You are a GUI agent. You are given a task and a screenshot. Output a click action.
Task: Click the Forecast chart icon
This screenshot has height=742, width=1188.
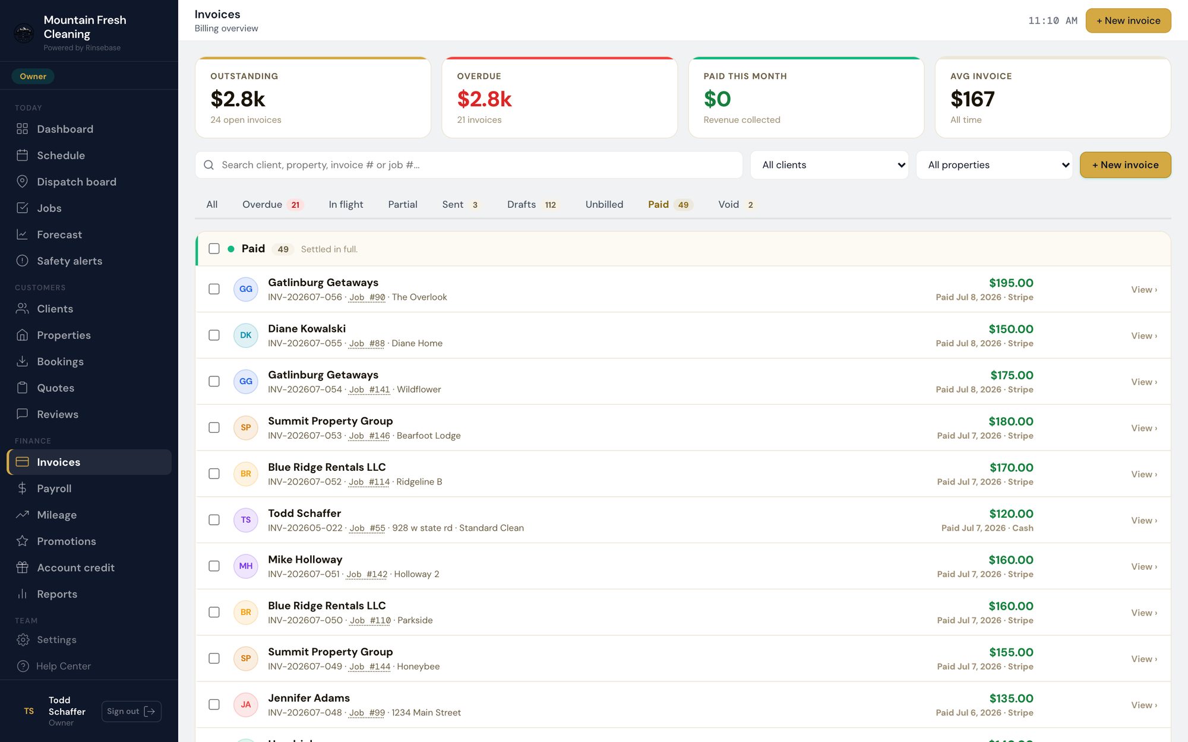click(22, 234)
